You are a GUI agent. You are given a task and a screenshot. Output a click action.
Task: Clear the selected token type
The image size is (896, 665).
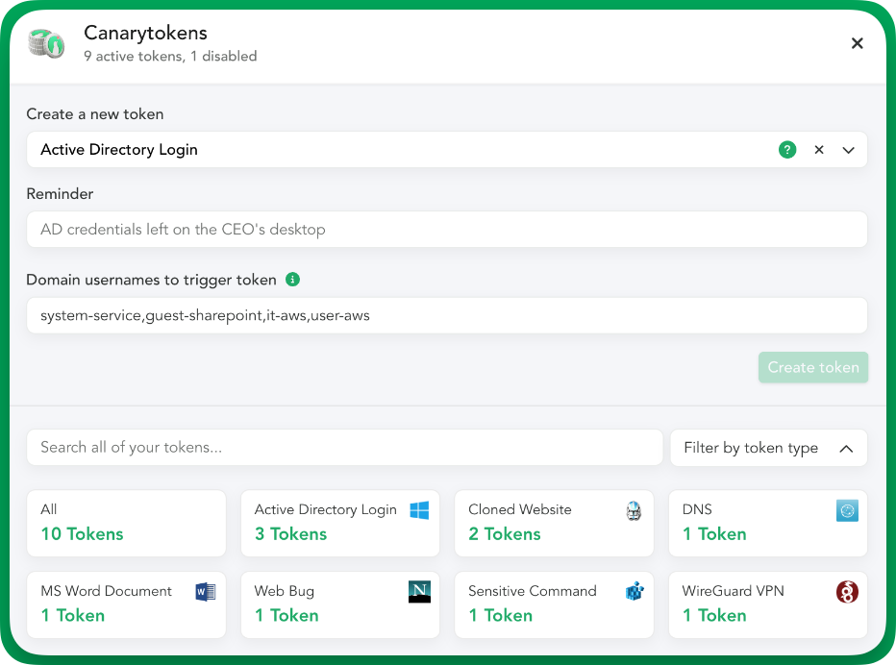point(819,150)
